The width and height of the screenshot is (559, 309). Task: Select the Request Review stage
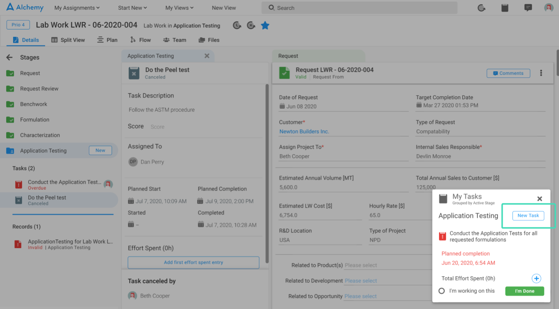39,89
